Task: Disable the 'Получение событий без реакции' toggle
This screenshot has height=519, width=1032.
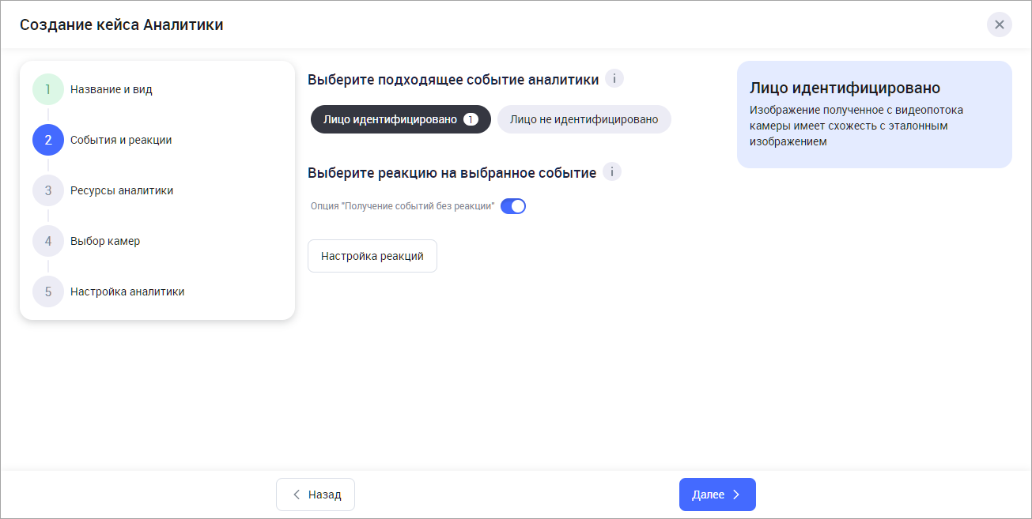Action: click(513, 206)
